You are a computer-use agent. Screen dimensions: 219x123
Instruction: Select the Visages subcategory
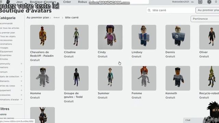click(x=4, y=48)
